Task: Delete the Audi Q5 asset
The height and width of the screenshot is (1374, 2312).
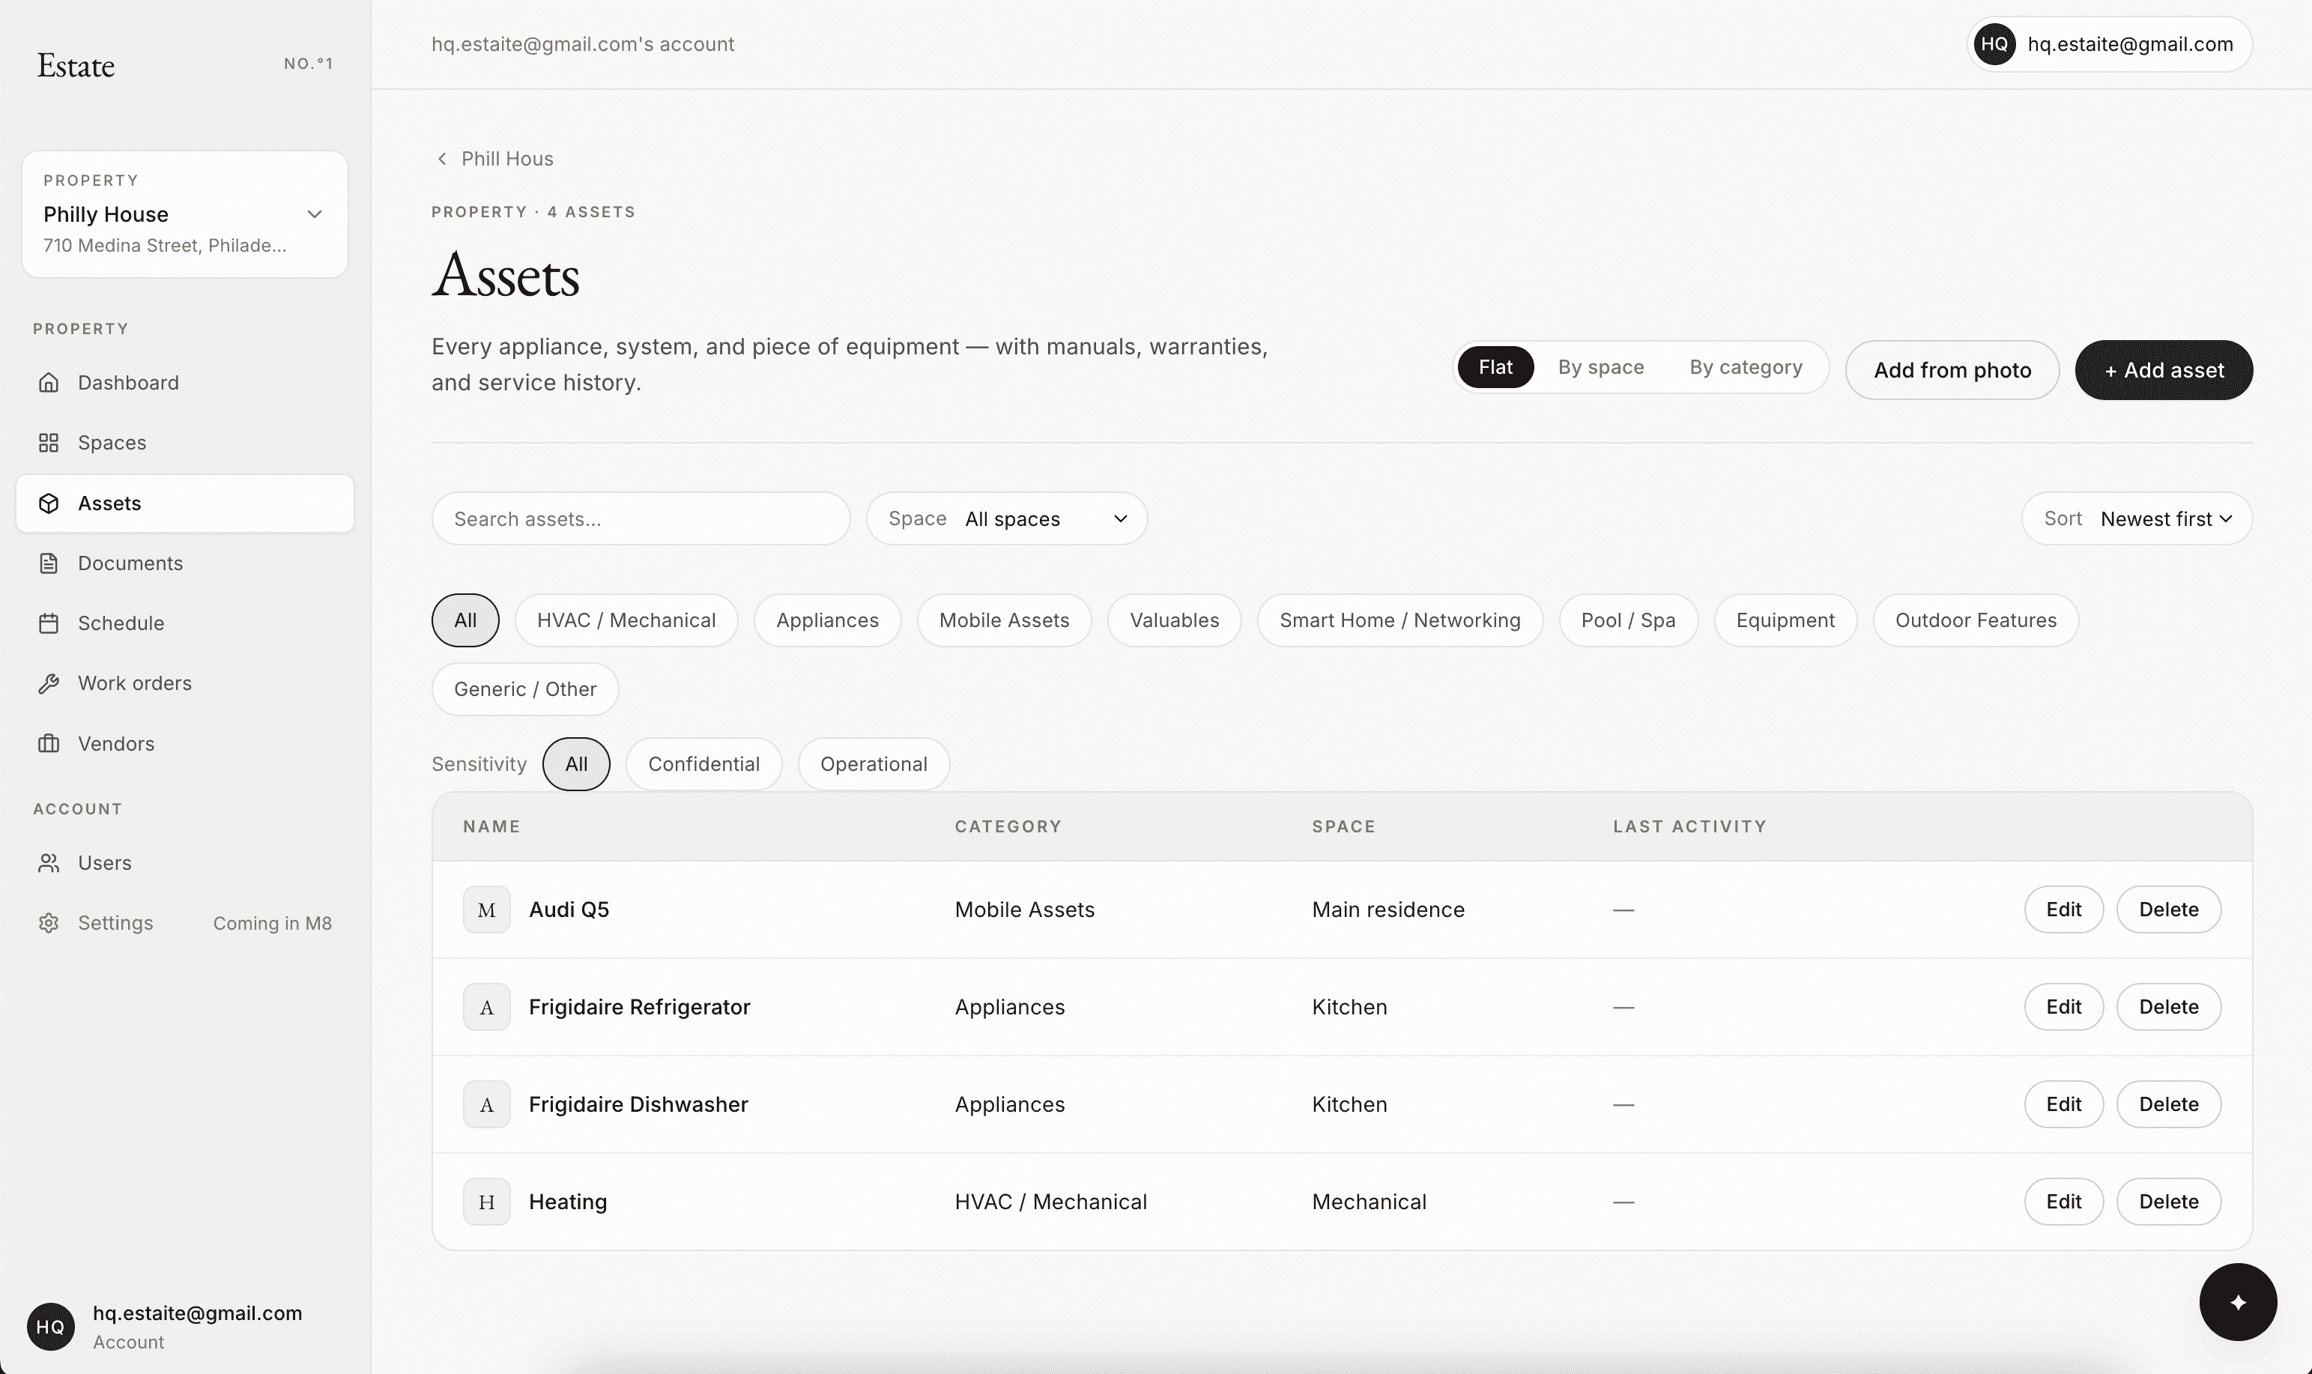Action: point(2168,910)
